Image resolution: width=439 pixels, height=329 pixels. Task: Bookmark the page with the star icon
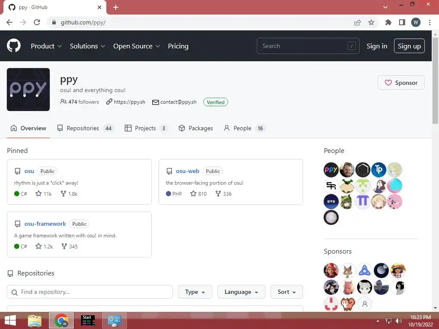(x=371, y=22)
